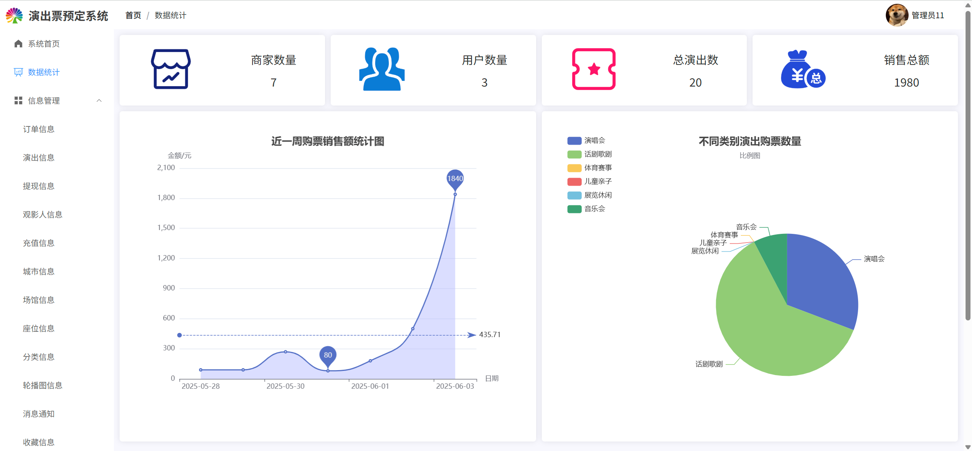Image resolution: width=972 pixels, height=451 pixels.
Task: Click the 1840 peak marker pin
Action: [455, 178]
